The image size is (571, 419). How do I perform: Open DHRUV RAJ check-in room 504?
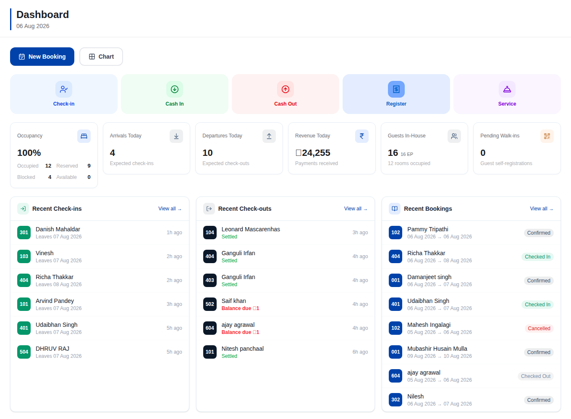pyautogui.click(x=100, y=352)
